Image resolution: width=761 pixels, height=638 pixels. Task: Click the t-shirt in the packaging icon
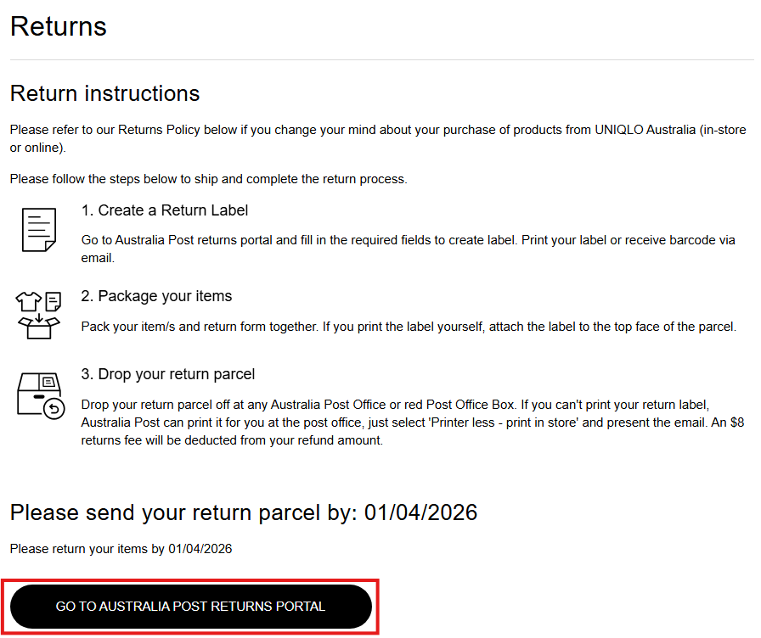coord(28,299)
